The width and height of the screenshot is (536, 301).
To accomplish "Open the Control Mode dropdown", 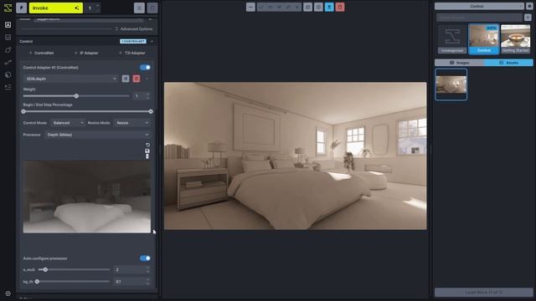I will (68, 123).
